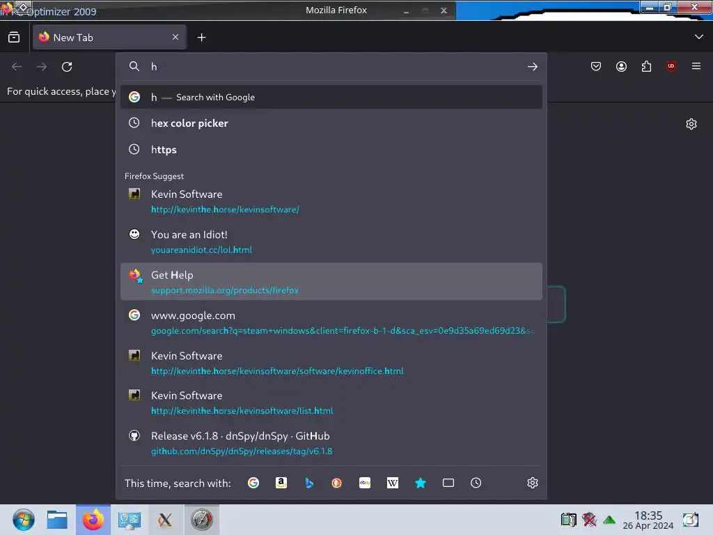The height and width of the screenshot is (535, 713).
Task: Choose the 'https' history suggestion
Action: click(x=331, y=149)
